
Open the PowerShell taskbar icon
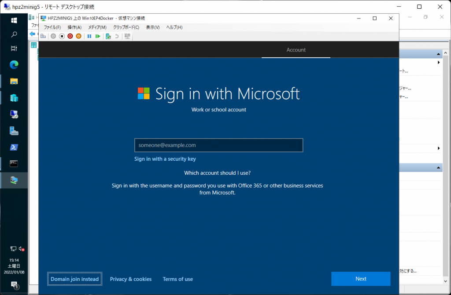(x=14, y=147)
